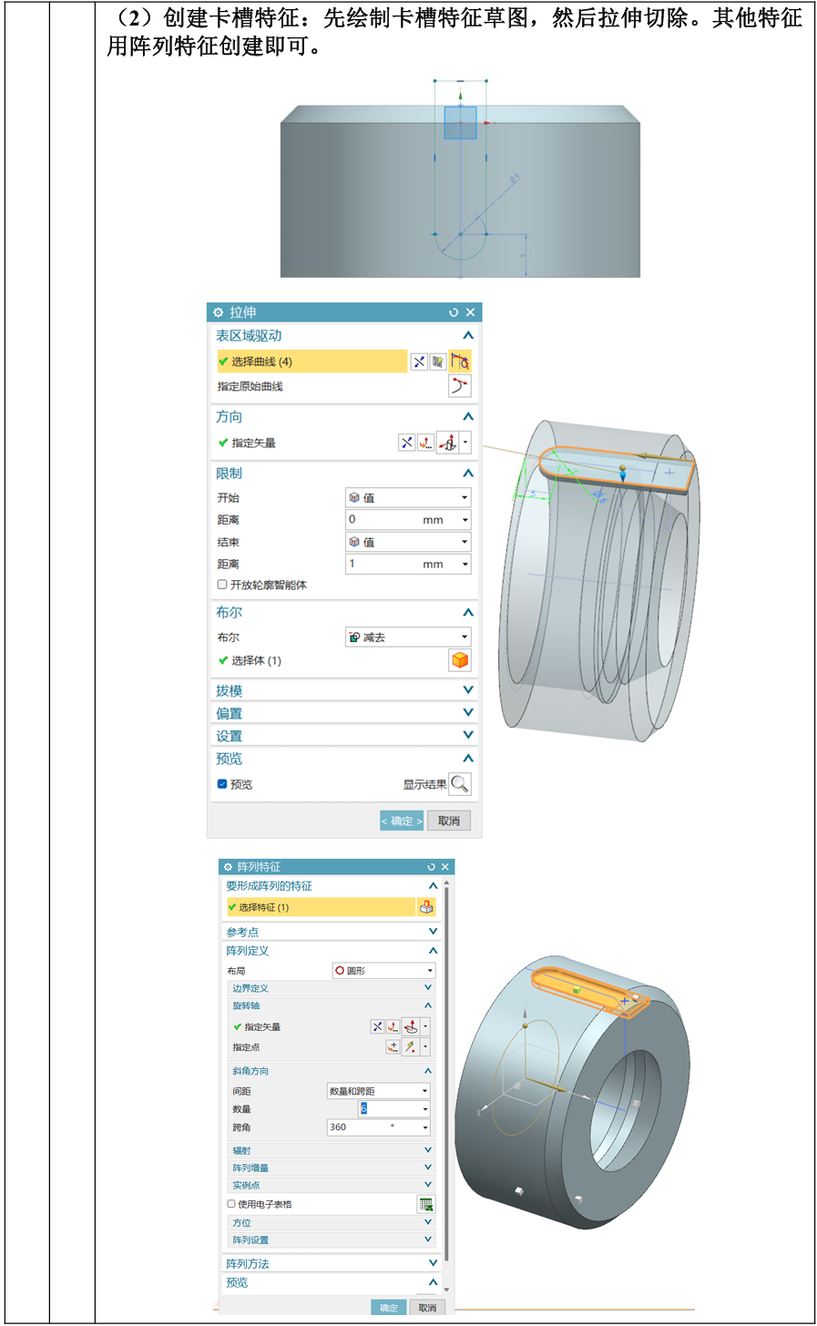Click the sketch section icon in the Extrude dialog

[x=460, y=362]
